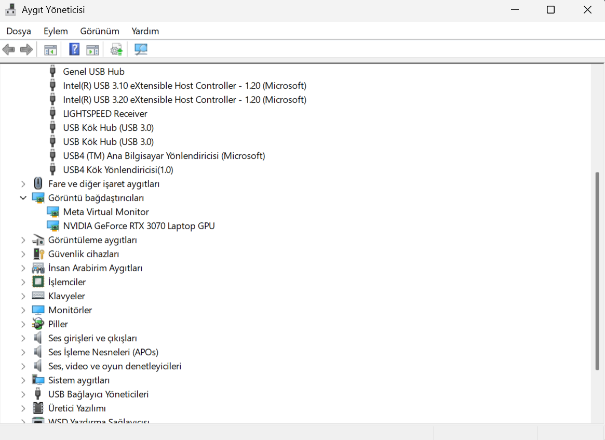Click USB icon beside LIGHTSPEED Receiver
The height and width of the screenshot is (440, 605).
52,113
